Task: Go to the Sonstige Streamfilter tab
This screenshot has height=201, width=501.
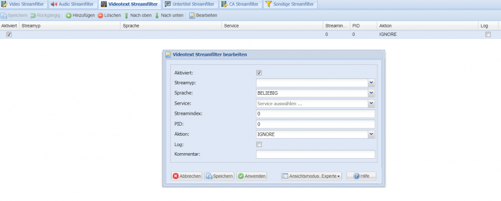Action: [291, 4]
